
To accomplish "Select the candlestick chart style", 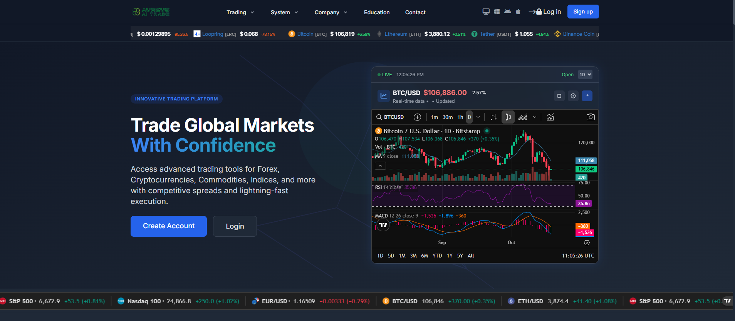I will [508, 117].
